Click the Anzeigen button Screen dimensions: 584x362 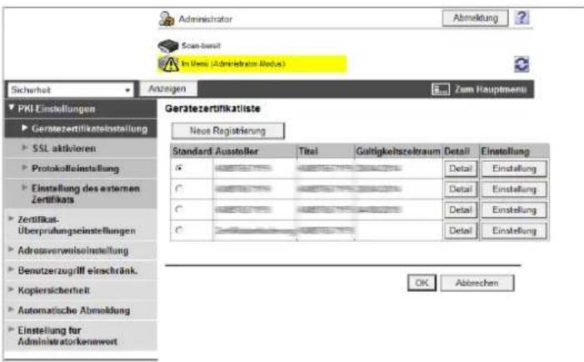pos(167,88)
